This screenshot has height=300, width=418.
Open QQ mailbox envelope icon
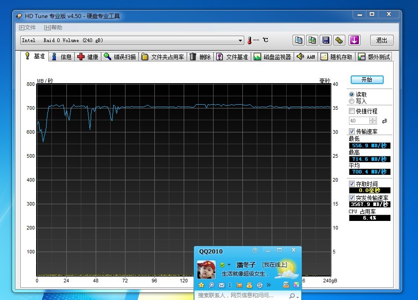222,285
